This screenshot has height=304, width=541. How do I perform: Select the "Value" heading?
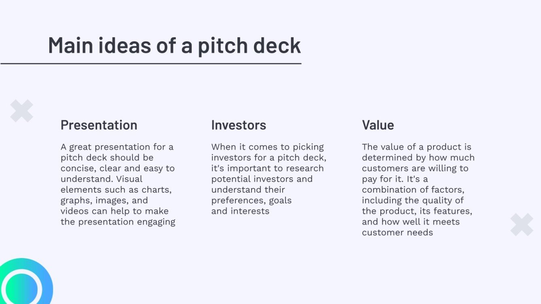[378, 125]
